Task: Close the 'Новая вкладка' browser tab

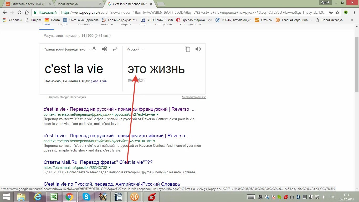Action: pos(100,4)
